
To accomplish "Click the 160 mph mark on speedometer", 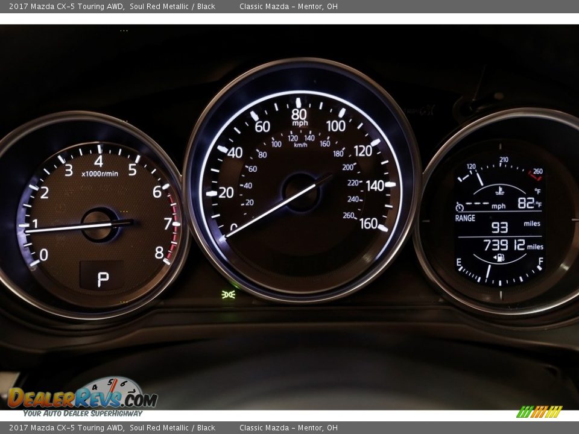I will [x=369, y=224].
